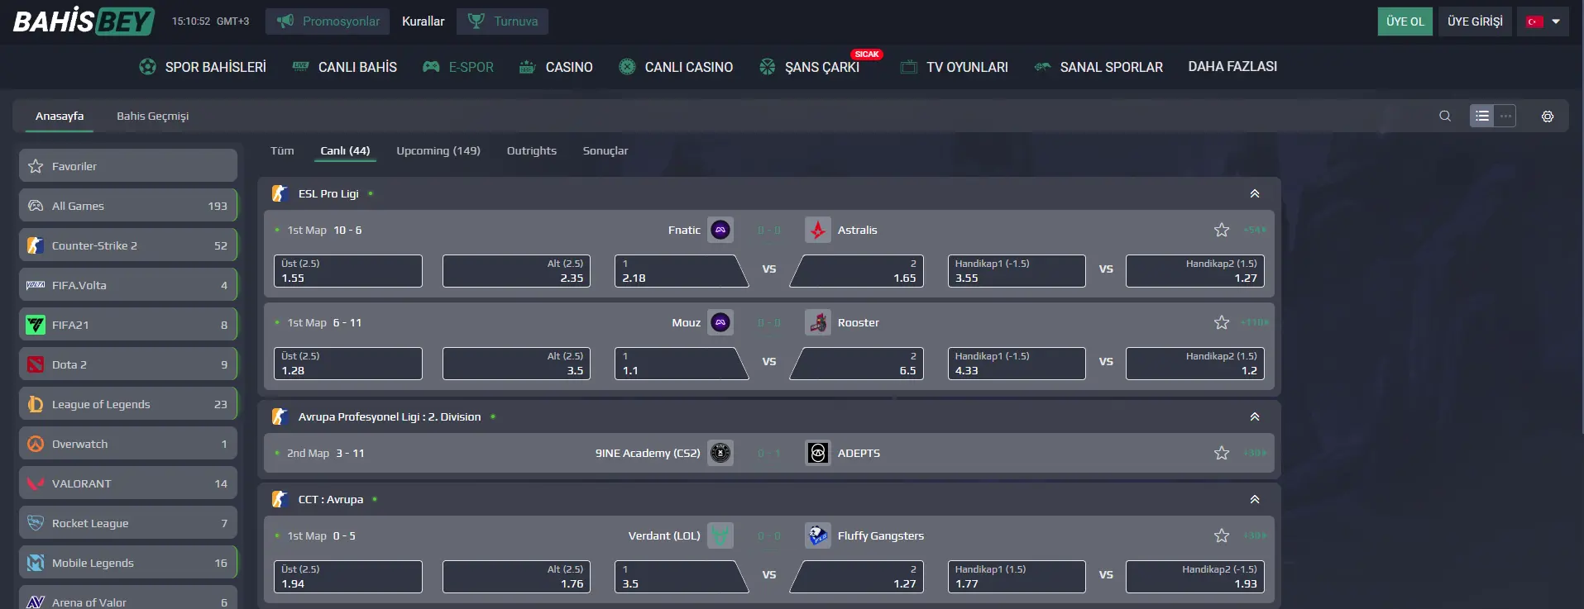Open the Sonuçlar tab
Image resolution: width=1584 pixels, height=609 pixels.
pyautogui.click(x=605, y=150)
